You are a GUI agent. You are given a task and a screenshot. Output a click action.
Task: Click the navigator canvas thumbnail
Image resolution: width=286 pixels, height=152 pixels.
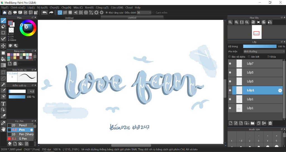point(257,32)
